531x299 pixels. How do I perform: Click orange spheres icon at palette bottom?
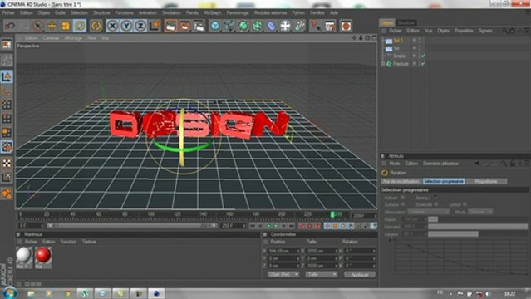(x=7, y=194)
